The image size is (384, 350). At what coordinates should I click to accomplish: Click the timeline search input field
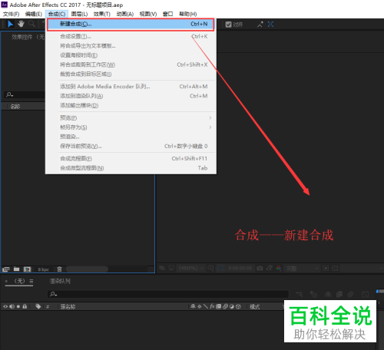coord(168,294)
